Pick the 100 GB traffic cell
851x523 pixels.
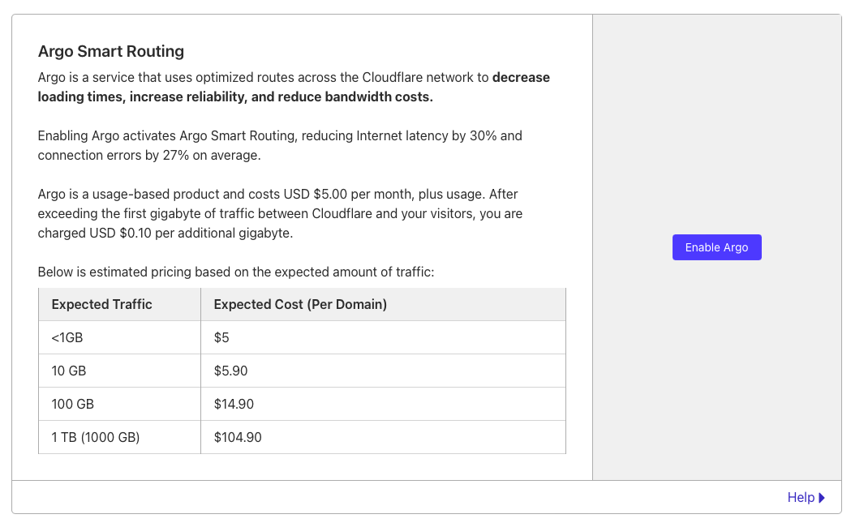pos(73,404)
